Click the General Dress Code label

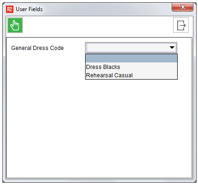tap(37, 48)
